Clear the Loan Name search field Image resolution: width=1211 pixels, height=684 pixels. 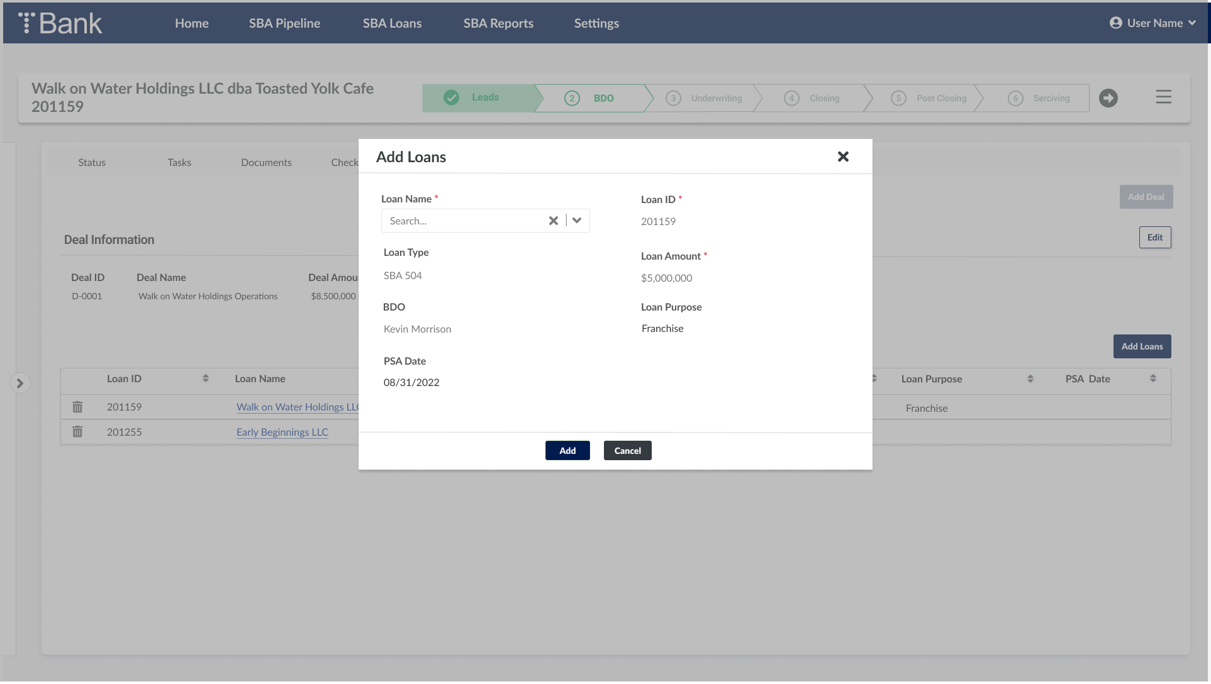(553, 221)
